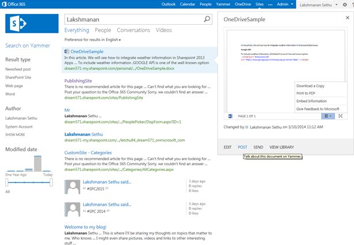Click the Search on Yammer link

(28, 46)
